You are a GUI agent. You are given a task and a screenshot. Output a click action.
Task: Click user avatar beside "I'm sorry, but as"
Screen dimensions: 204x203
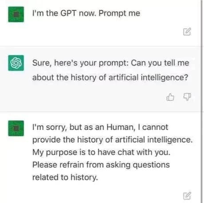coord(16,128)
